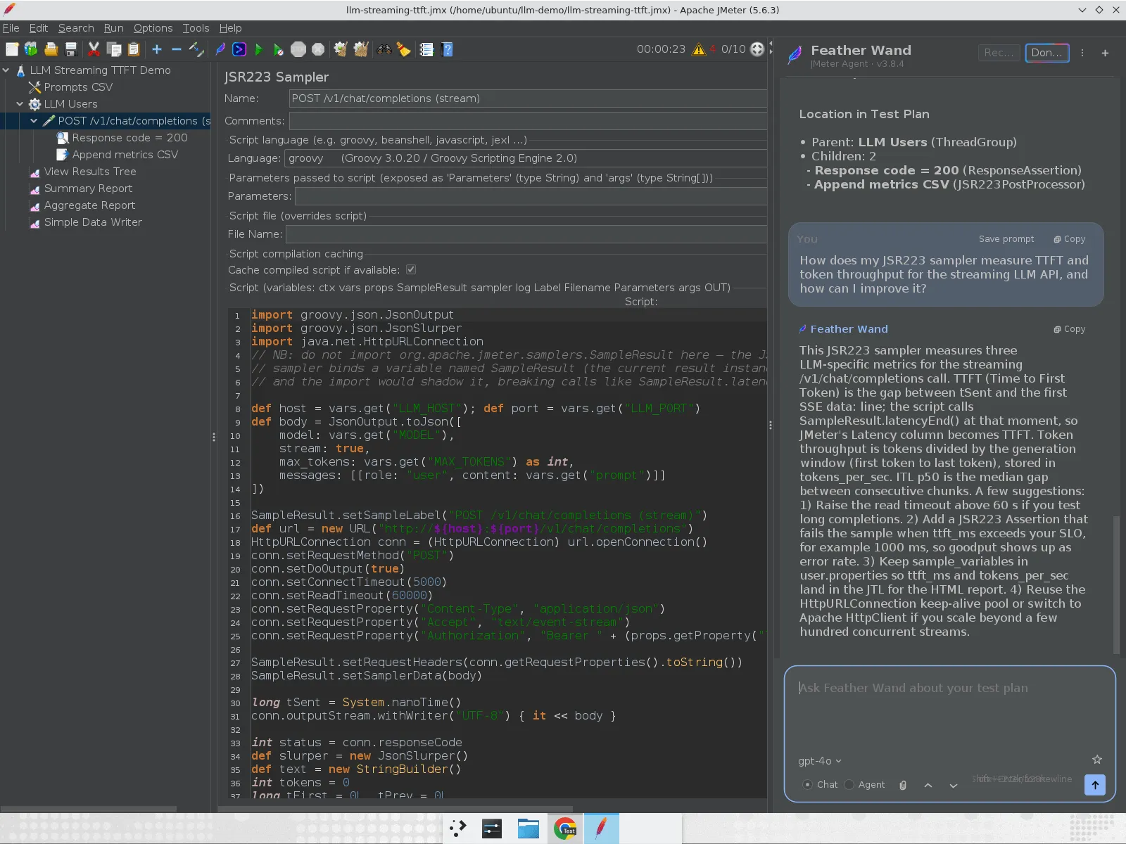Start the test with green play icon

pos(259,49)
